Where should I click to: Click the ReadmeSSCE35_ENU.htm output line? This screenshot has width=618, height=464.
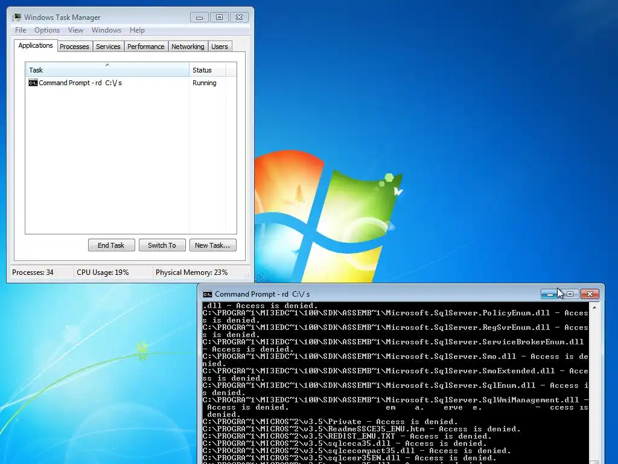pyautogui.click(x=362, y=429)
